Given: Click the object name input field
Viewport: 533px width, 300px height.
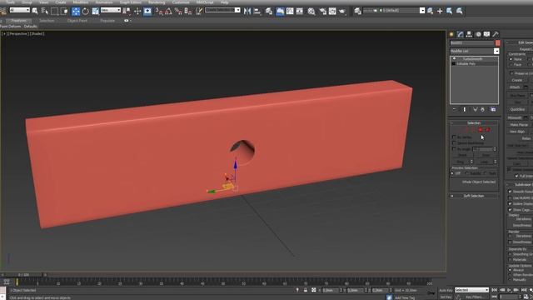Looking at the screenshot, I should tap(472, 43).
